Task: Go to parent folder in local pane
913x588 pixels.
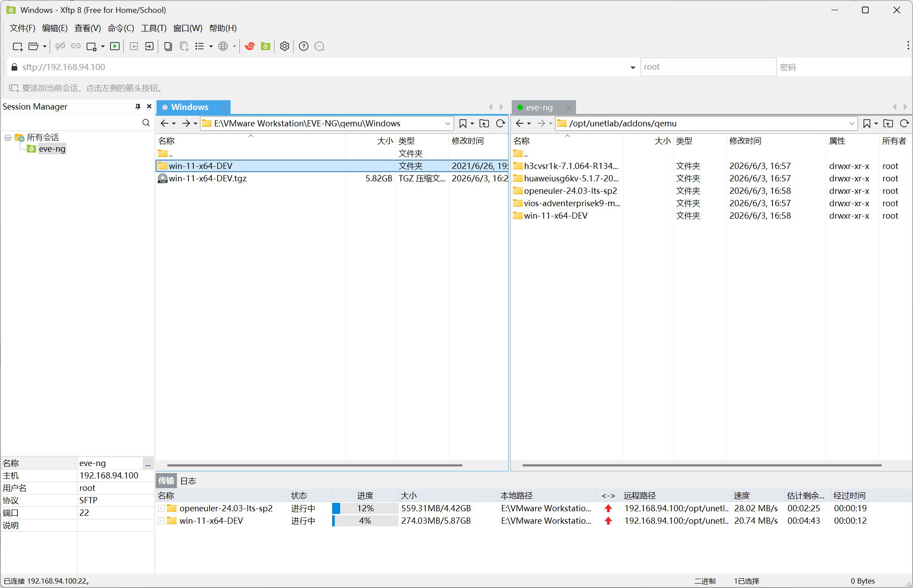Action: [x=484, y=123]
